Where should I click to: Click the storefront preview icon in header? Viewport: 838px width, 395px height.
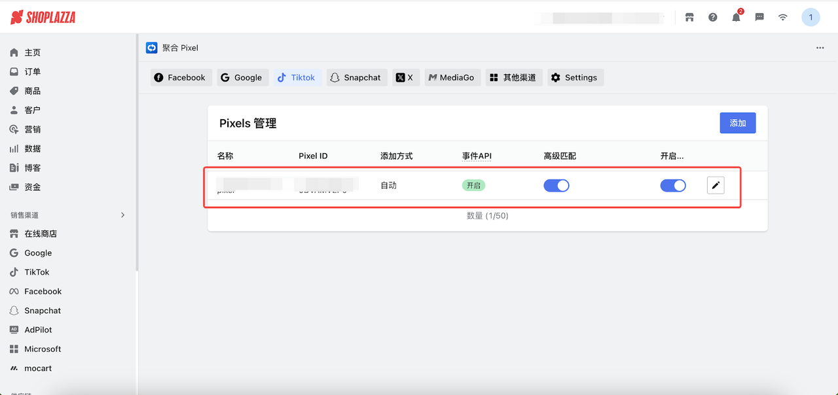pos(689,17)
